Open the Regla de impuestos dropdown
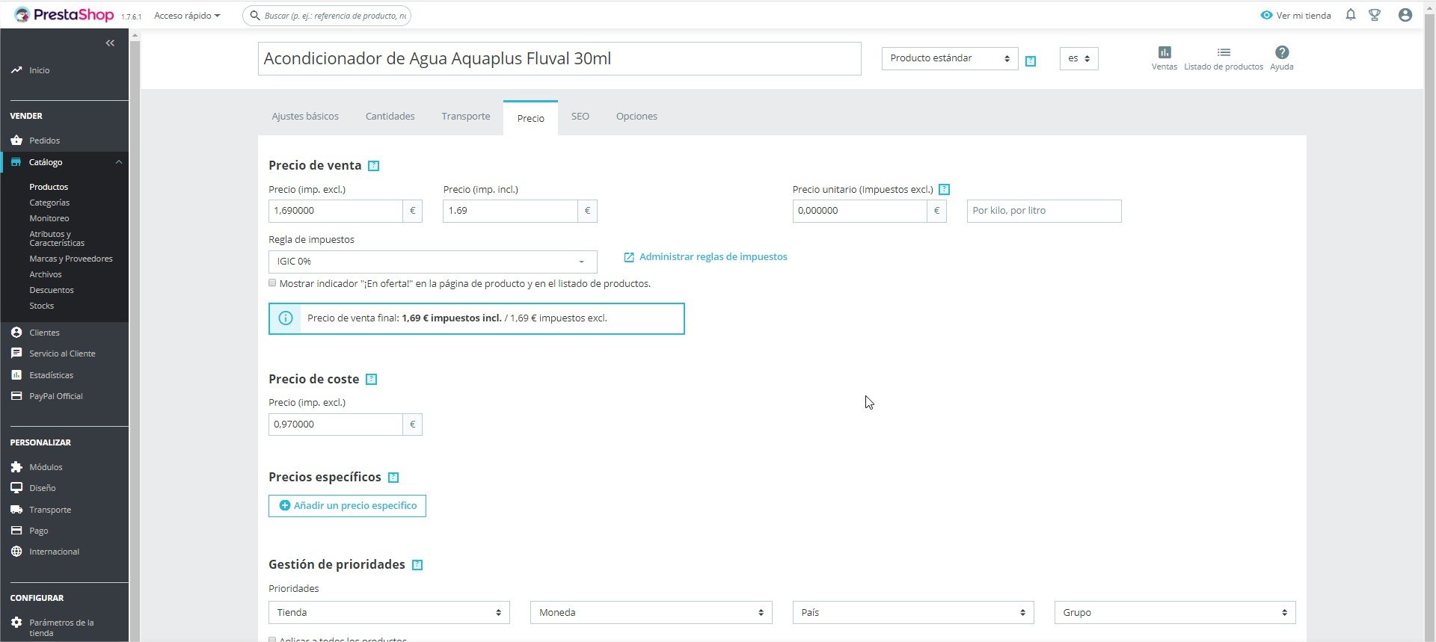1436x642 pixels. click(432, 262)
